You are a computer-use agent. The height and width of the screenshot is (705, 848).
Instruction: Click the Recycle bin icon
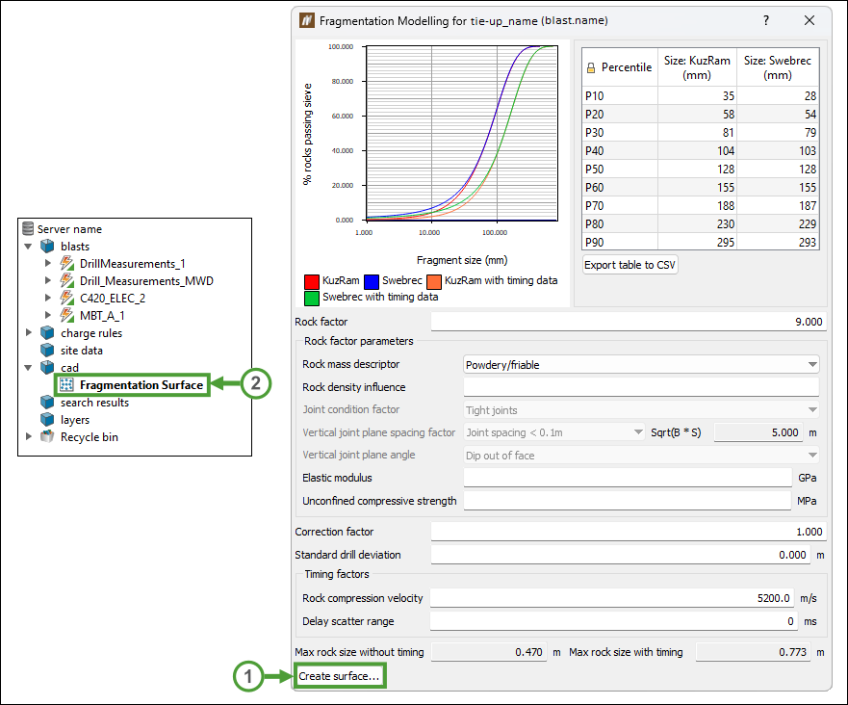point(47,436)
